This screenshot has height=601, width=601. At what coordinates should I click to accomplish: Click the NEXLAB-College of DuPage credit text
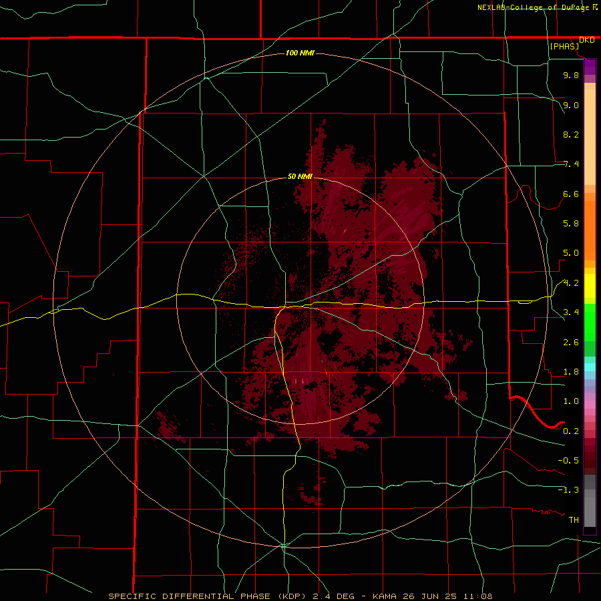coord(533,7)
